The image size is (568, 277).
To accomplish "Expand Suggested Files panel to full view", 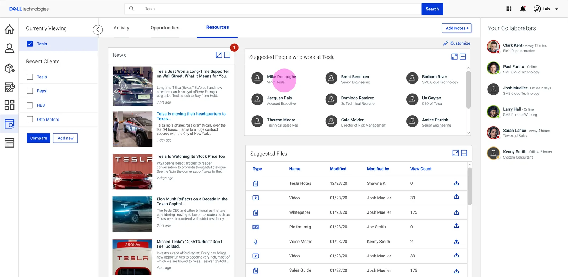I will coord(455,153).
